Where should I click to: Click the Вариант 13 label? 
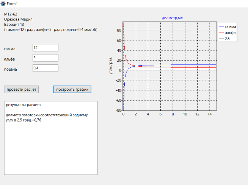click(14, 25)
